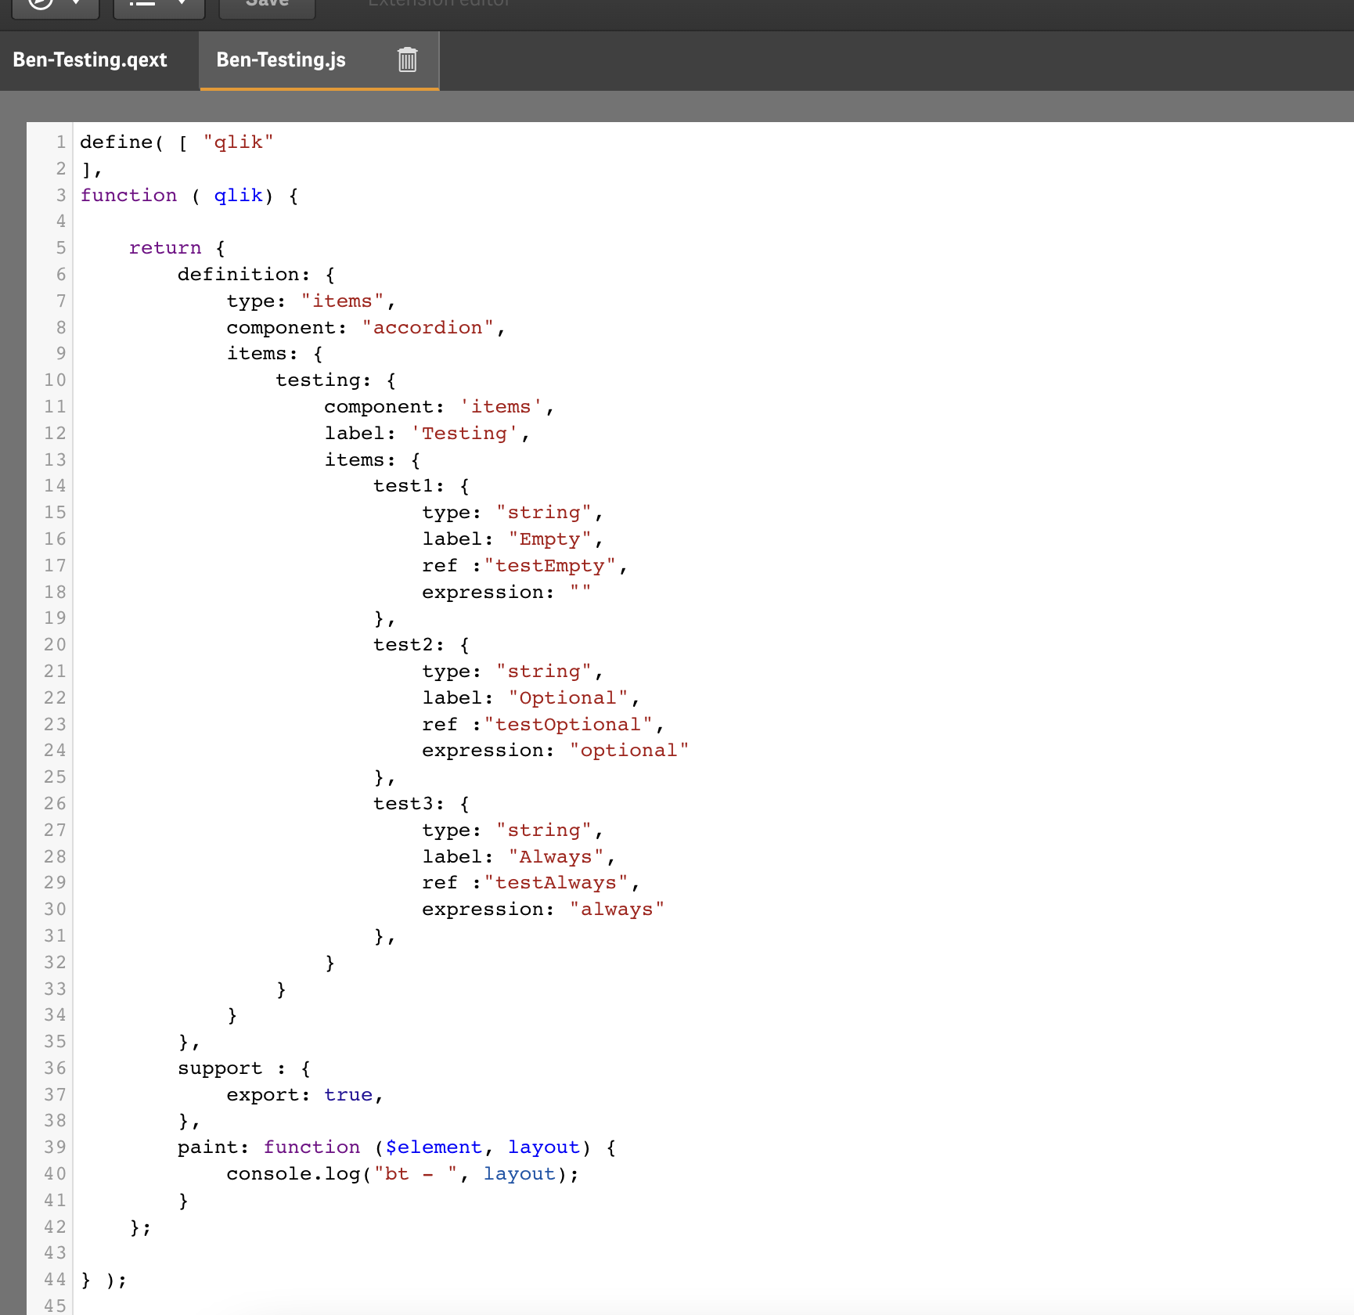Delete Ben-Testing.js file with trash icon
The height and width of the screenshot is (1315, 1354).
(x=407, y=60)
